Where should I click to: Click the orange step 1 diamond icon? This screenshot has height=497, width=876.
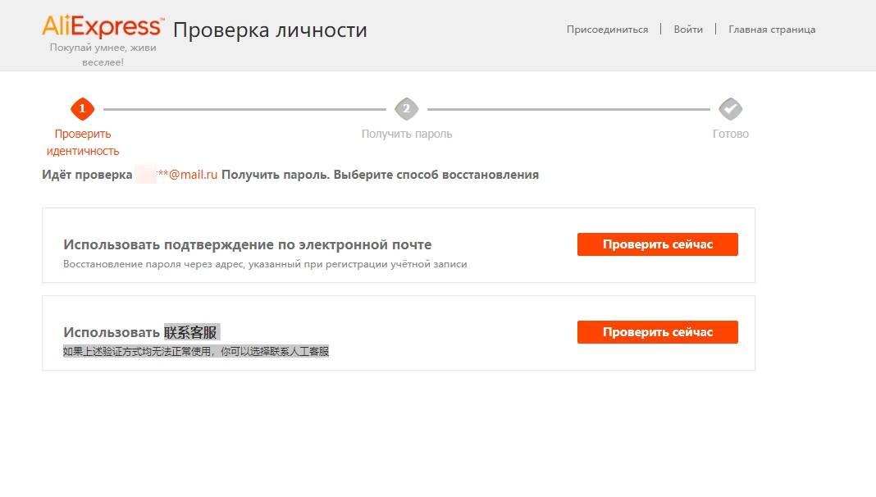click(83, 108)
